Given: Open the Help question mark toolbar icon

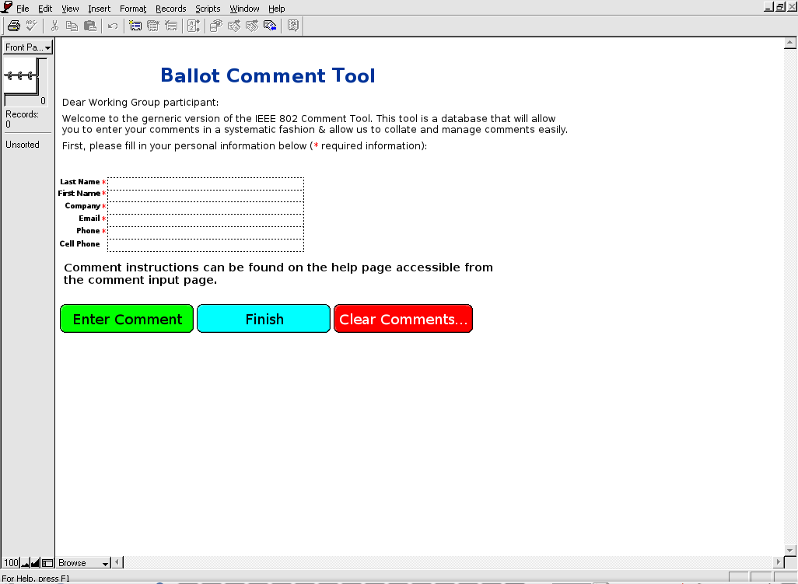Looking at the screenshot, I should tap(293, 26).
